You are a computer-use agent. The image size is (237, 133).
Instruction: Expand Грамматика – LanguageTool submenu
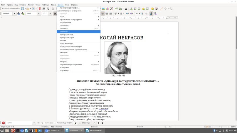[79, 20]
